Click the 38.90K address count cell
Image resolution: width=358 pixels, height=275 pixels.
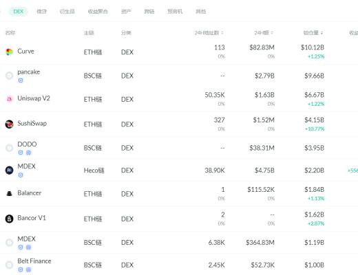(215, 170)
